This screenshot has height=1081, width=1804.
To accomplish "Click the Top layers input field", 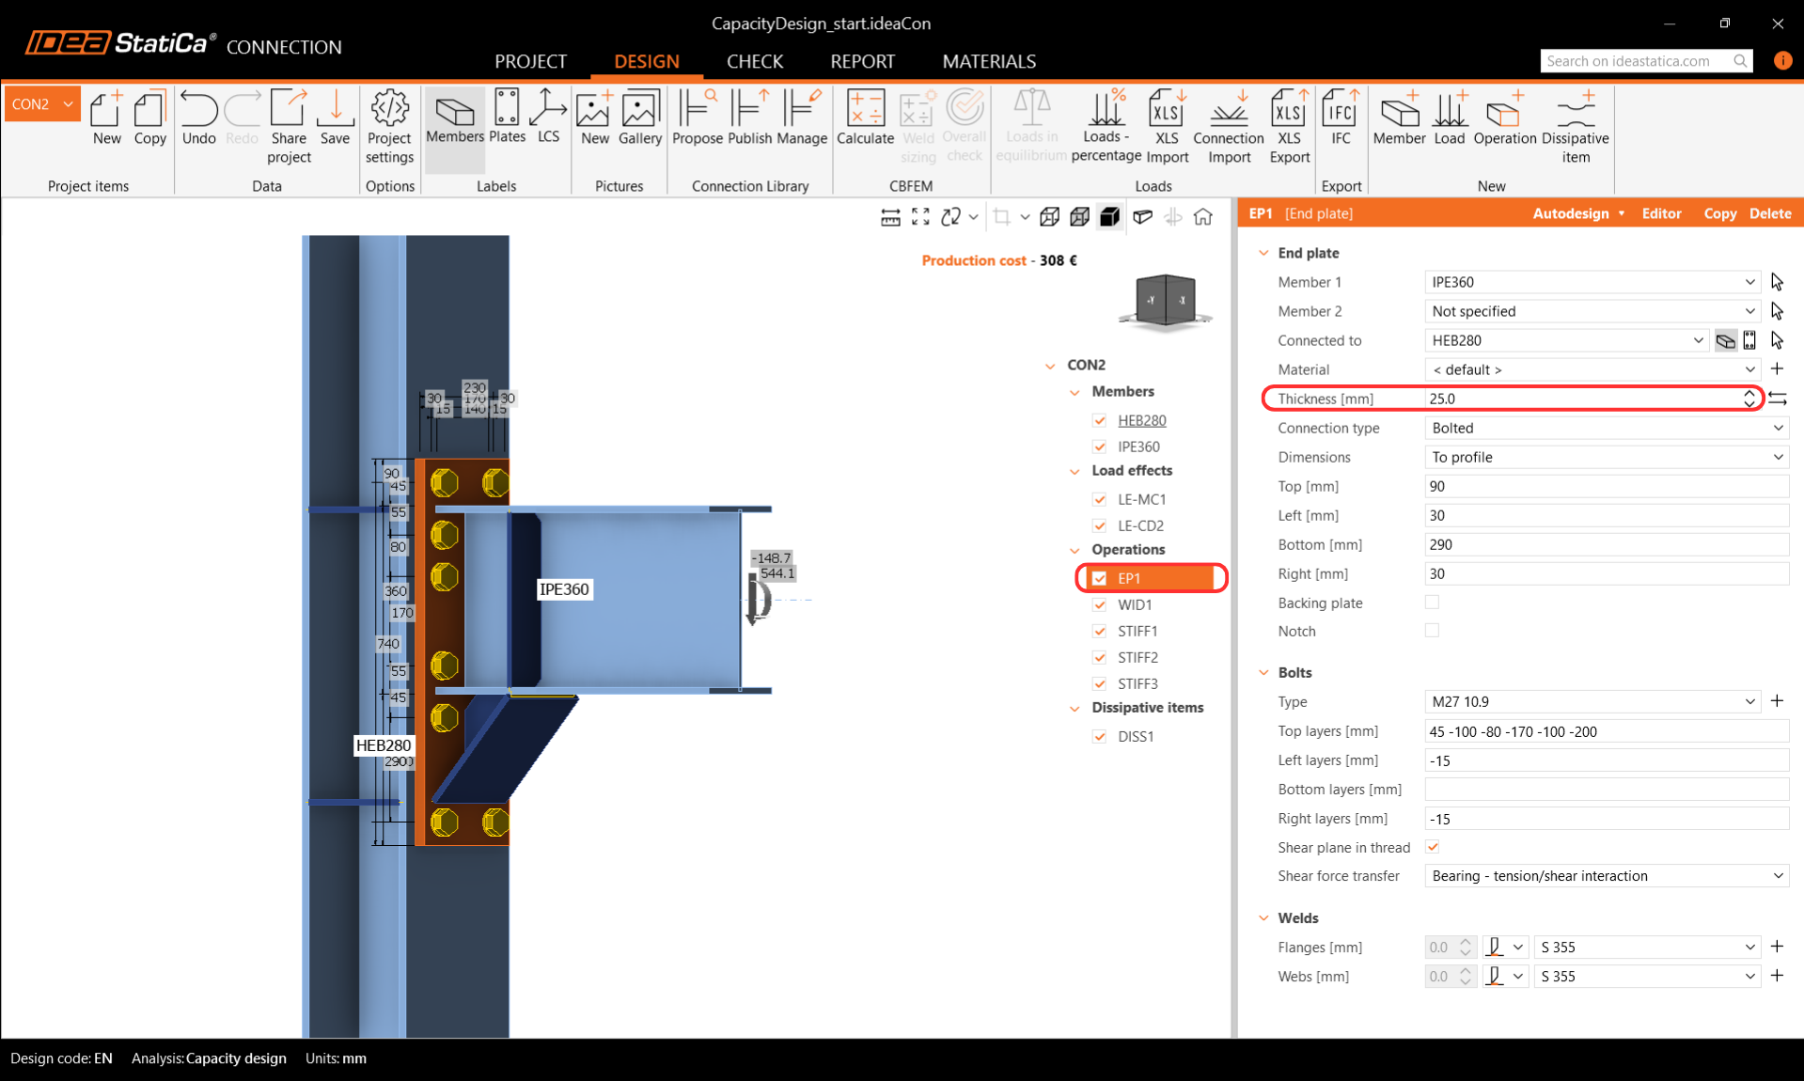I will [1607, 731].
